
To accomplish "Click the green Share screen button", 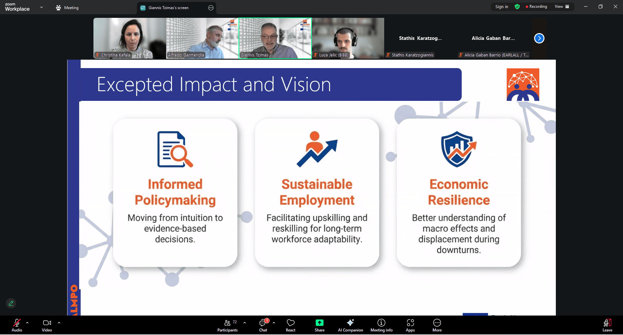I will [319, 325].
